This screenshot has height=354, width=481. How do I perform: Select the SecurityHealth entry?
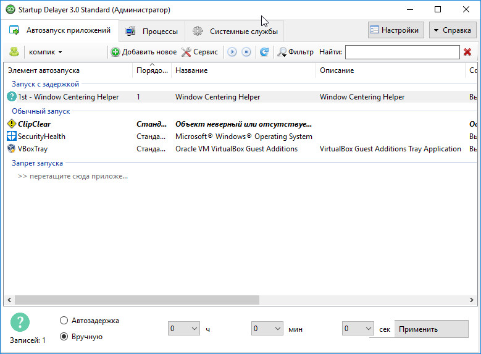point(41,137)
